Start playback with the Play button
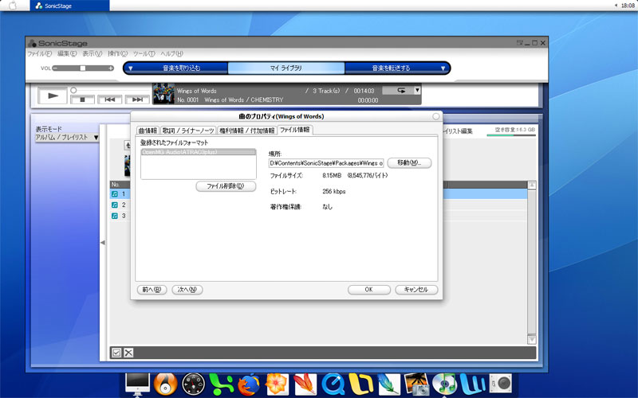Screen dimensions: 638x398 point(53,96)
